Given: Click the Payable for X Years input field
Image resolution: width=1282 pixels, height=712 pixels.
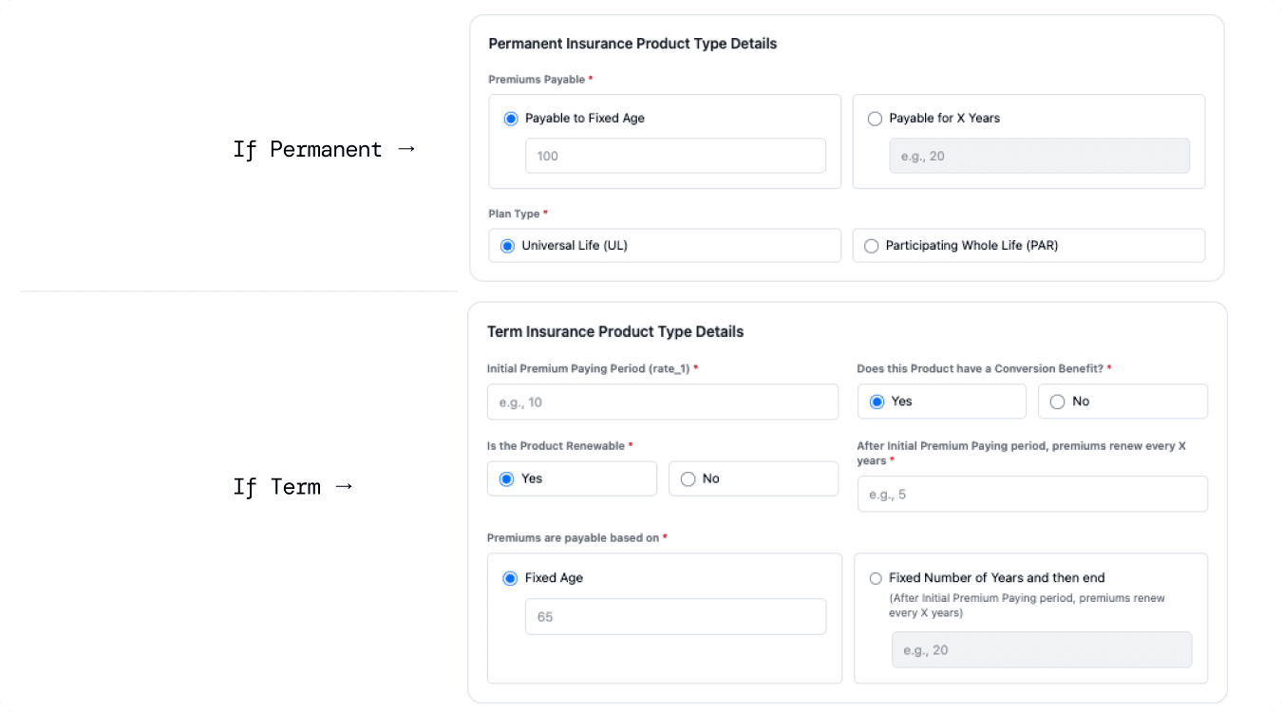Looking at the screenshot, I should click(x=1039, y=156).
